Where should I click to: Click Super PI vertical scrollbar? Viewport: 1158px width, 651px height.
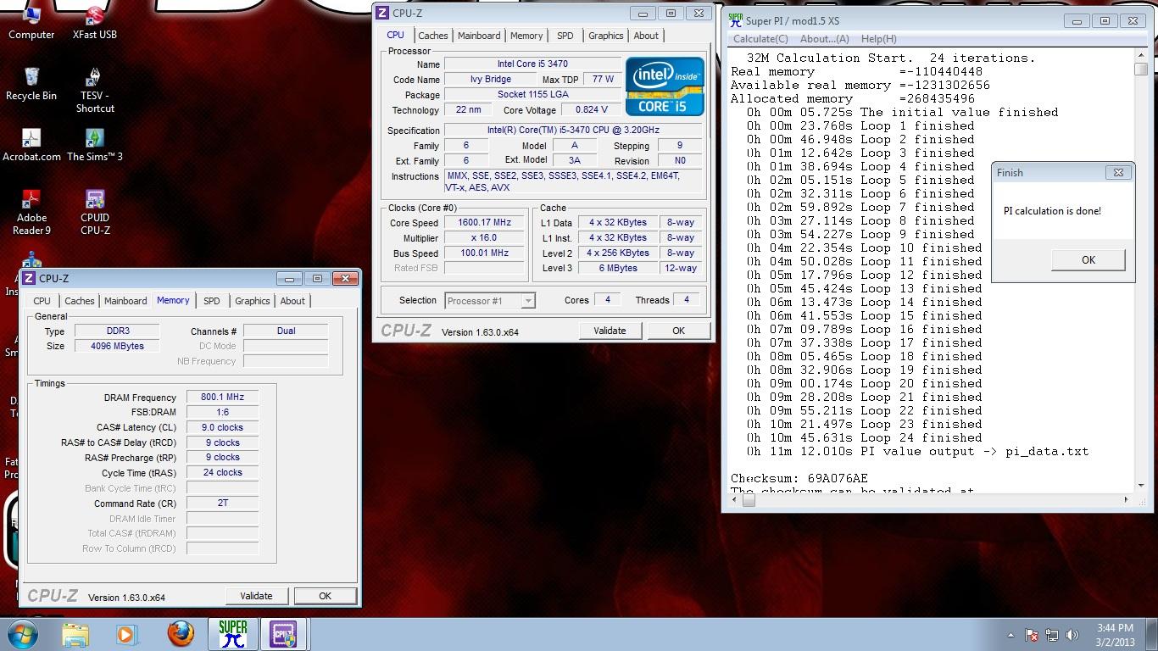(x=1141, y=270)
